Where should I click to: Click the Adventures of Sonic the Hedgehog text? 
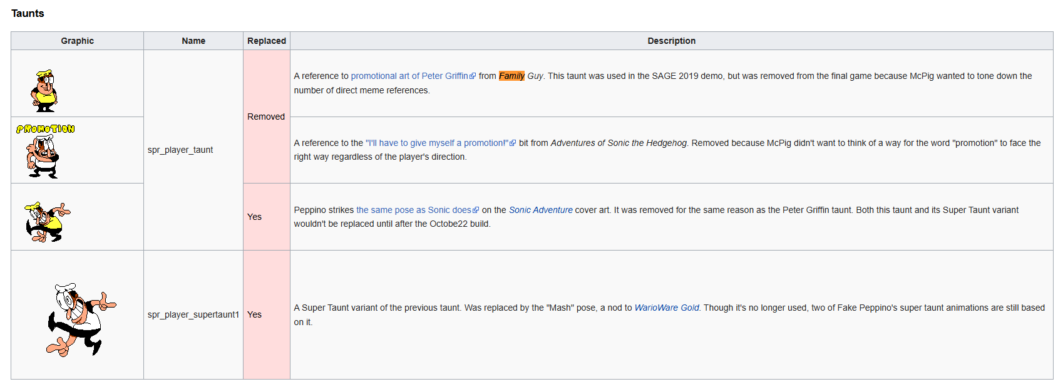click(619, 143)
